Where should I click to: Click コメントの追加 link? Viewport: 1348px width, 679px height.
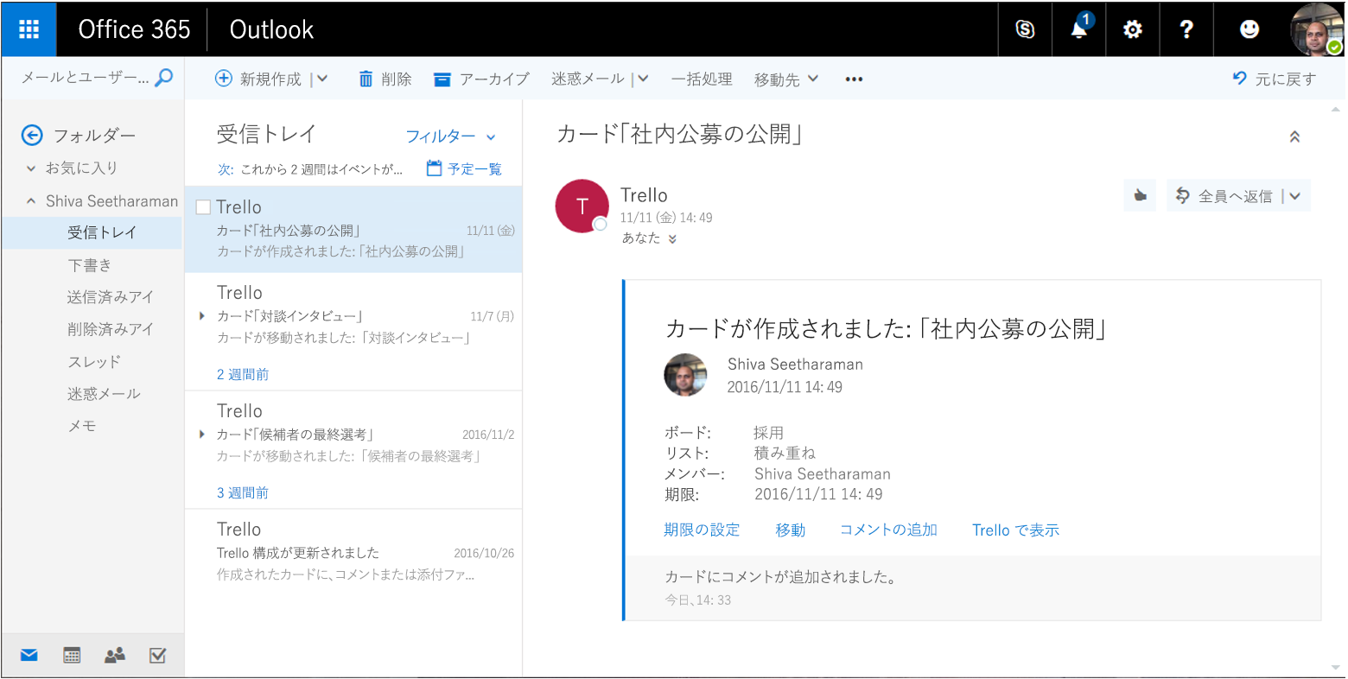[x=888, y=530]
